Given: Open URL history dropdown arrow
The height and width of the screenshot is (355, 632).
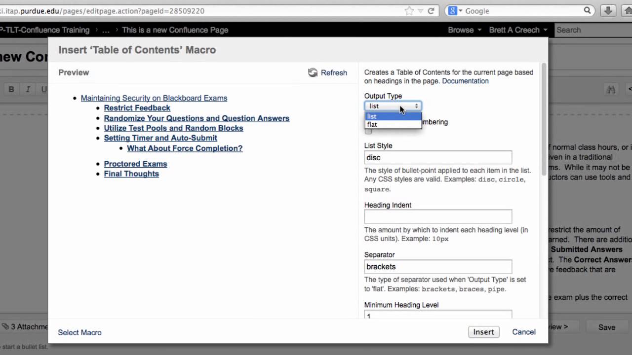Looking at the screenshot, I should click(x=420, y=11).
